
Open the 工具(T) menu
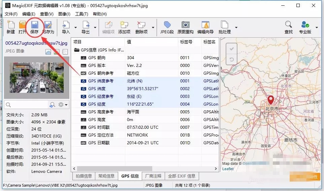82,14
